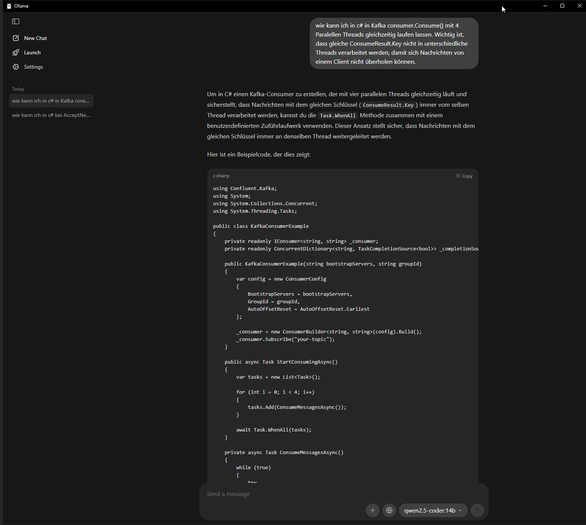Toggle the sidebar panel icon
Viewport: 586px width, 525px height.
[16, 22]
